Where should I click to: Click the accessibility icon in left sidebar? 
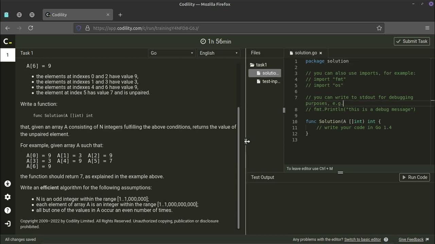point(7,184)
